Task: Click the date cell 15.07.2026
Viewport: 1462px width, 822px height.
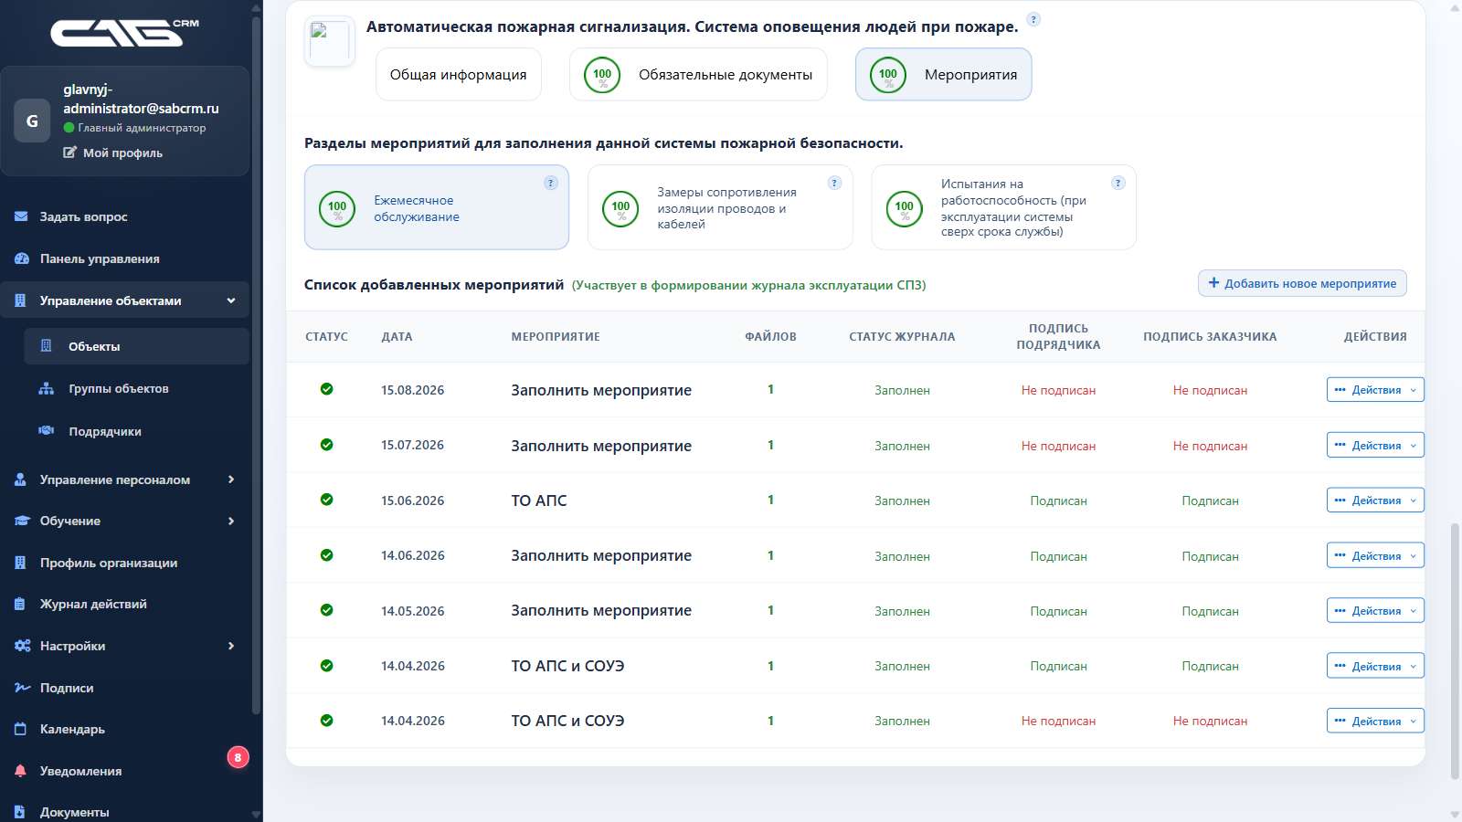Action: (413, 445)
